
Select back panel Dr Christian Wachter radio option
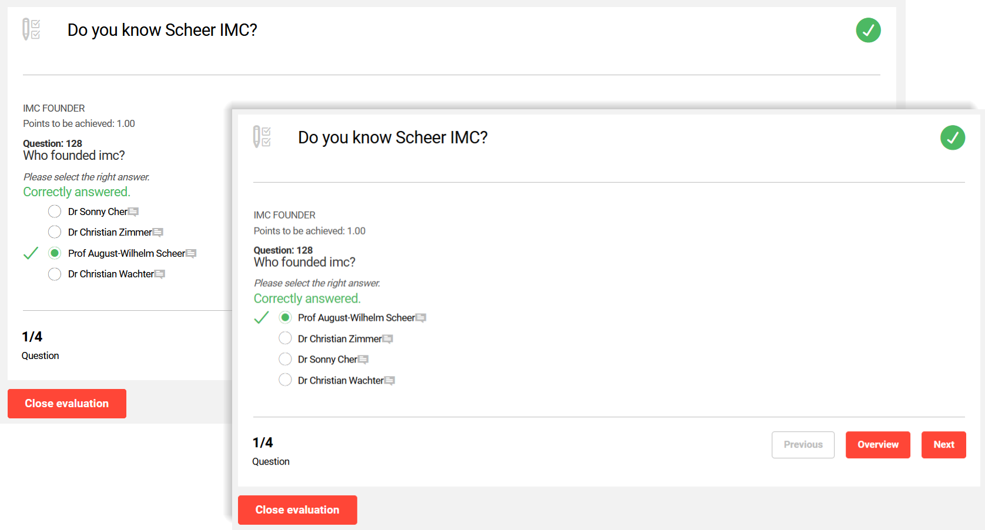click(55, 274)
